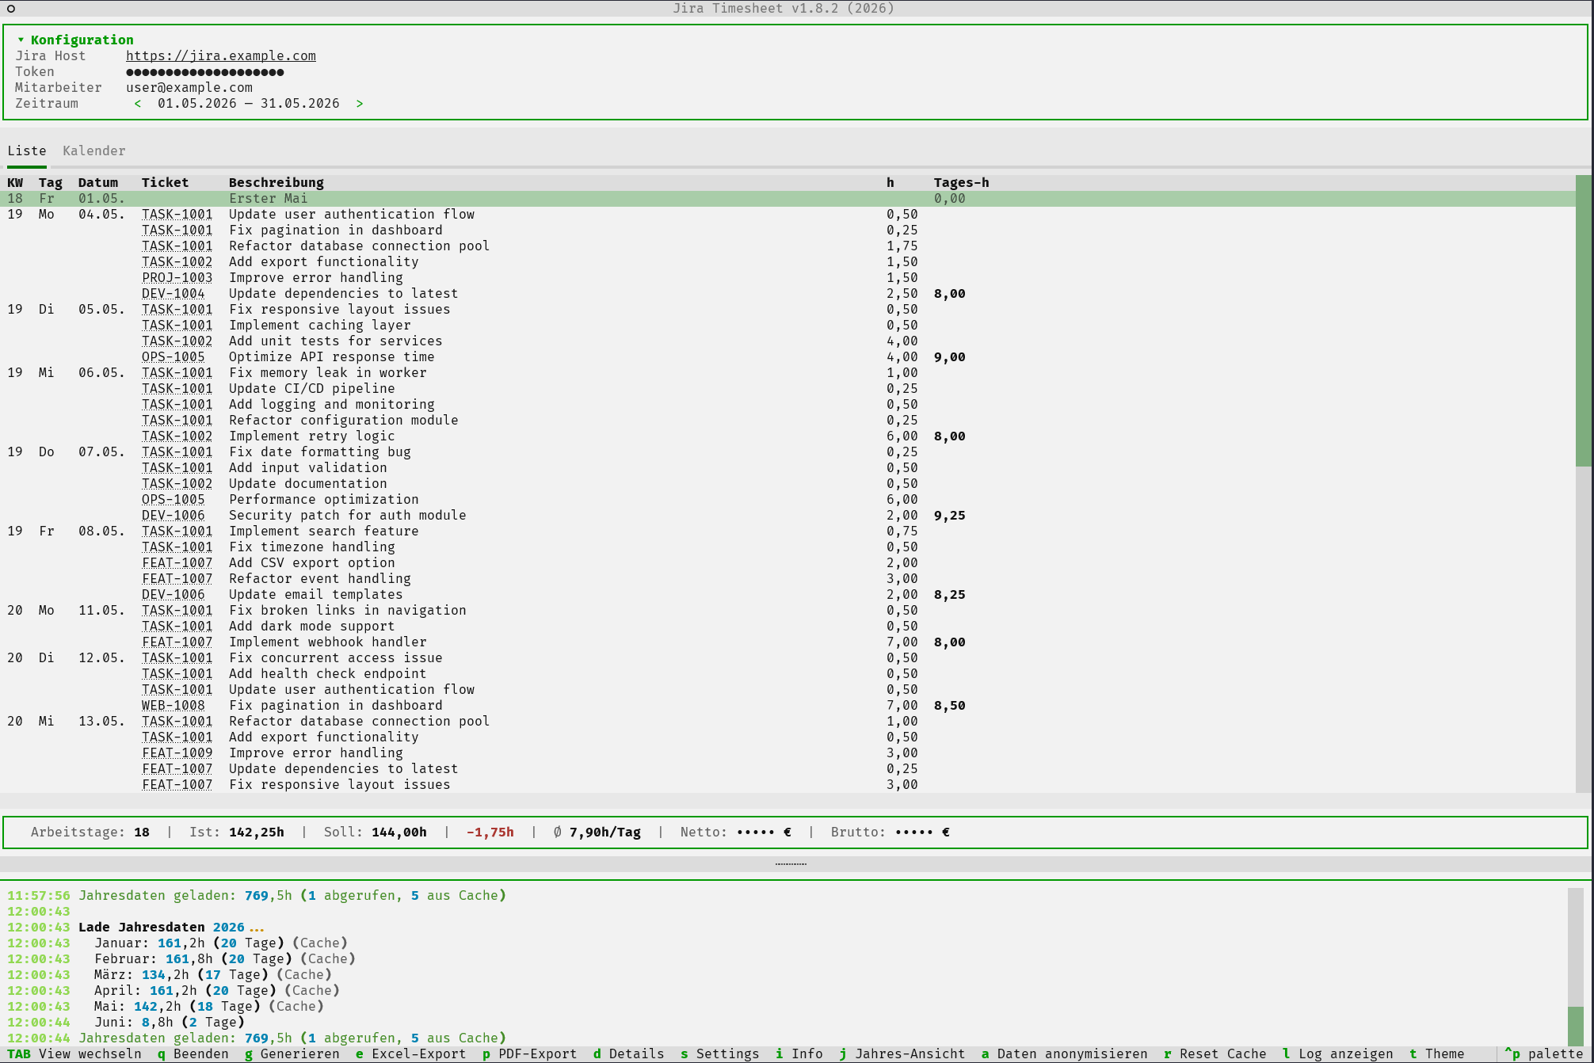Click l Log anzeigen in the footer
The image size is (1594, 1063).
pos(1338,1054)
